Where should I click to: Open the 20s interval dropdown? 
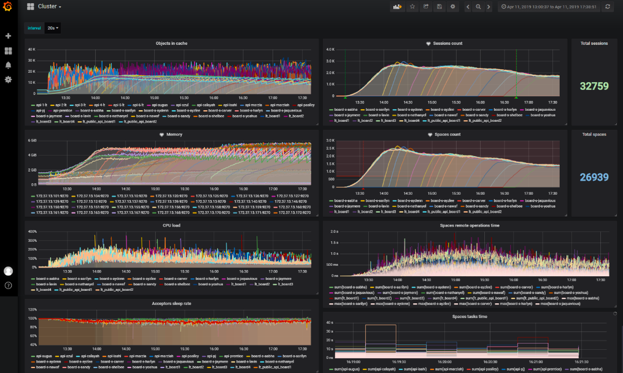pyautogui.click(x=53, y=28)
